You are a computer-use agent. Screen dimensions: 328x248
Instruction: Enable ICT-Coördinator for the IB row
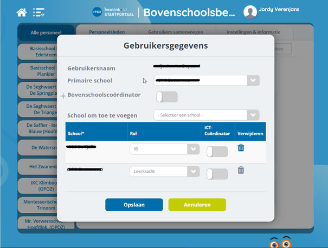click(217, 152)
